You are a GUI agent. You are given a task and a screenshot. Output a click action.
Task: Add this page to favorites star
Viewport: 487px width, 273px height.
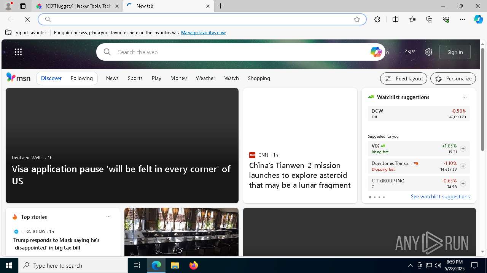point(357,19)
